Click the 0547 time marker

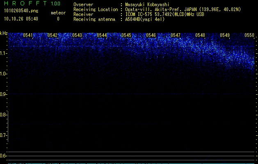176,35
